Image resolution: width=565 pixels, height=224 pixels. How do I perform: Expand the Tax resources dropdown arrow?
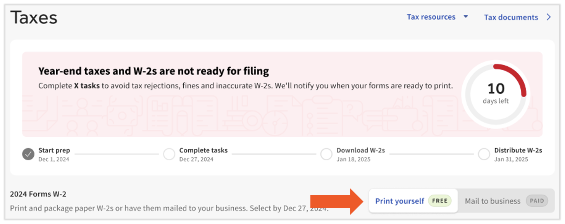pyautogui.click(x=466, y=17)
